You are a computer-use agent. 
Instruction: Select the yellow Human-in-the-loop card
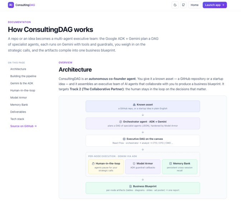[106, 167]
